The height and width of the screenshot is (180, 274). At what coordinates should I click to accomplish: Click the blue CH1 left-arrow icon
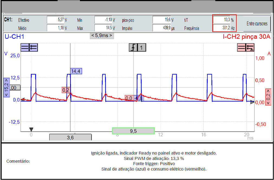tap(34, 48)
